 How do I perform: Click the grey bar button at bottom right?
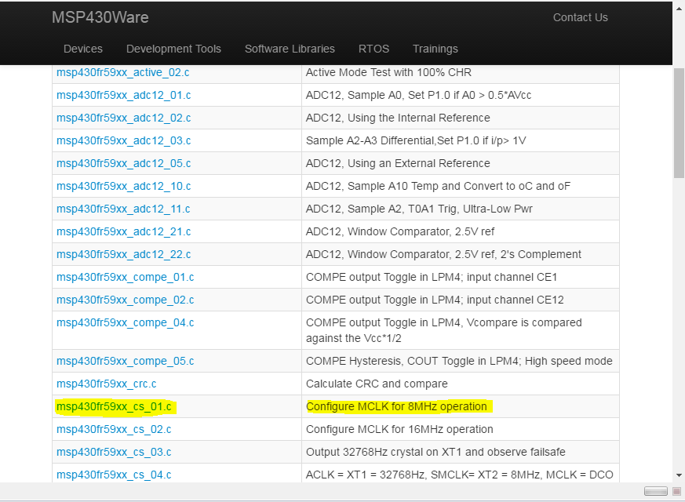[x=656, y=491]
